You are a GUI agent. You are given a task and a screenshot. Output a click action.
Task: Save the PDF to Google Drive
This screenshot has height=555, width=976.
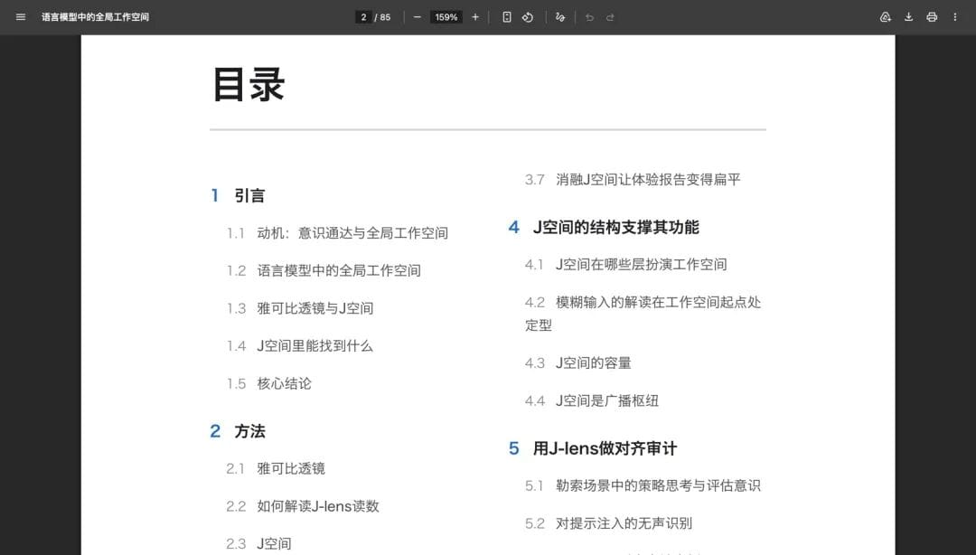pyautogui.click(x=885, y=17)
